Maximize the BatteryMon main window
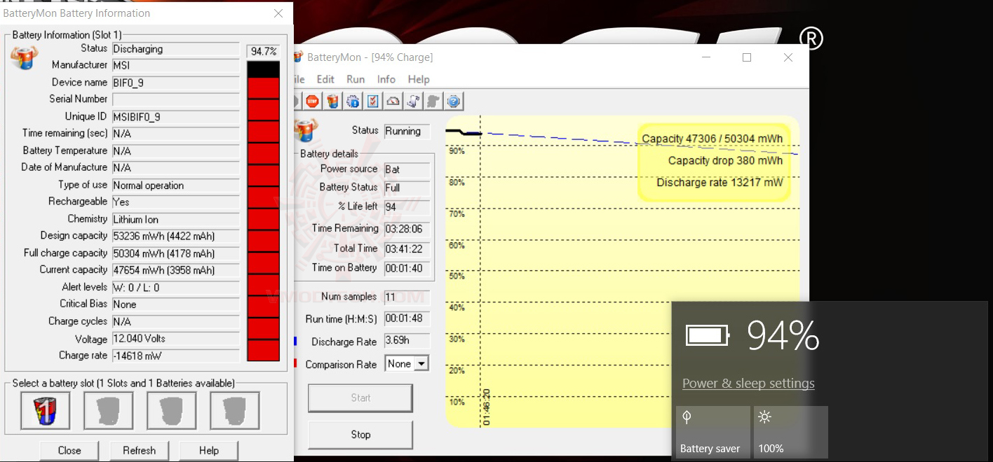 click(747, 57)
